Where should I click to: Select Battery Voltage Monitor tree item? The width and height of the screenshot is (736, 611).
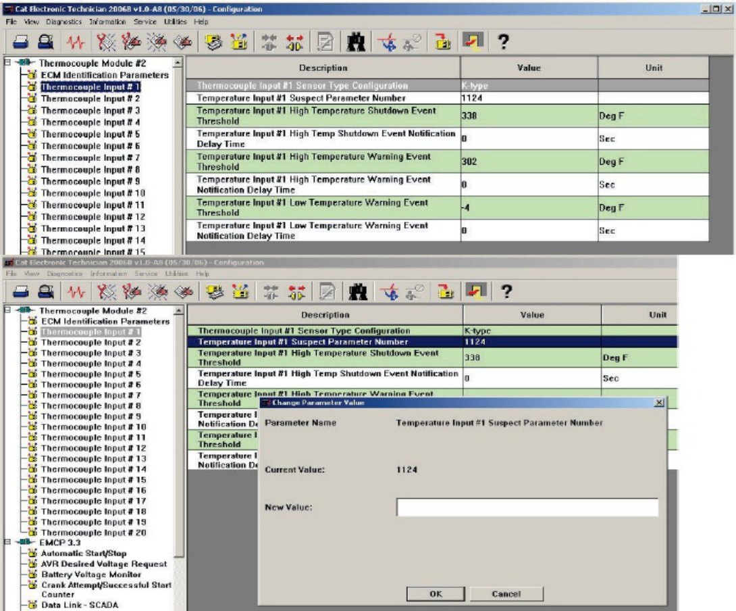coord(91,575)
